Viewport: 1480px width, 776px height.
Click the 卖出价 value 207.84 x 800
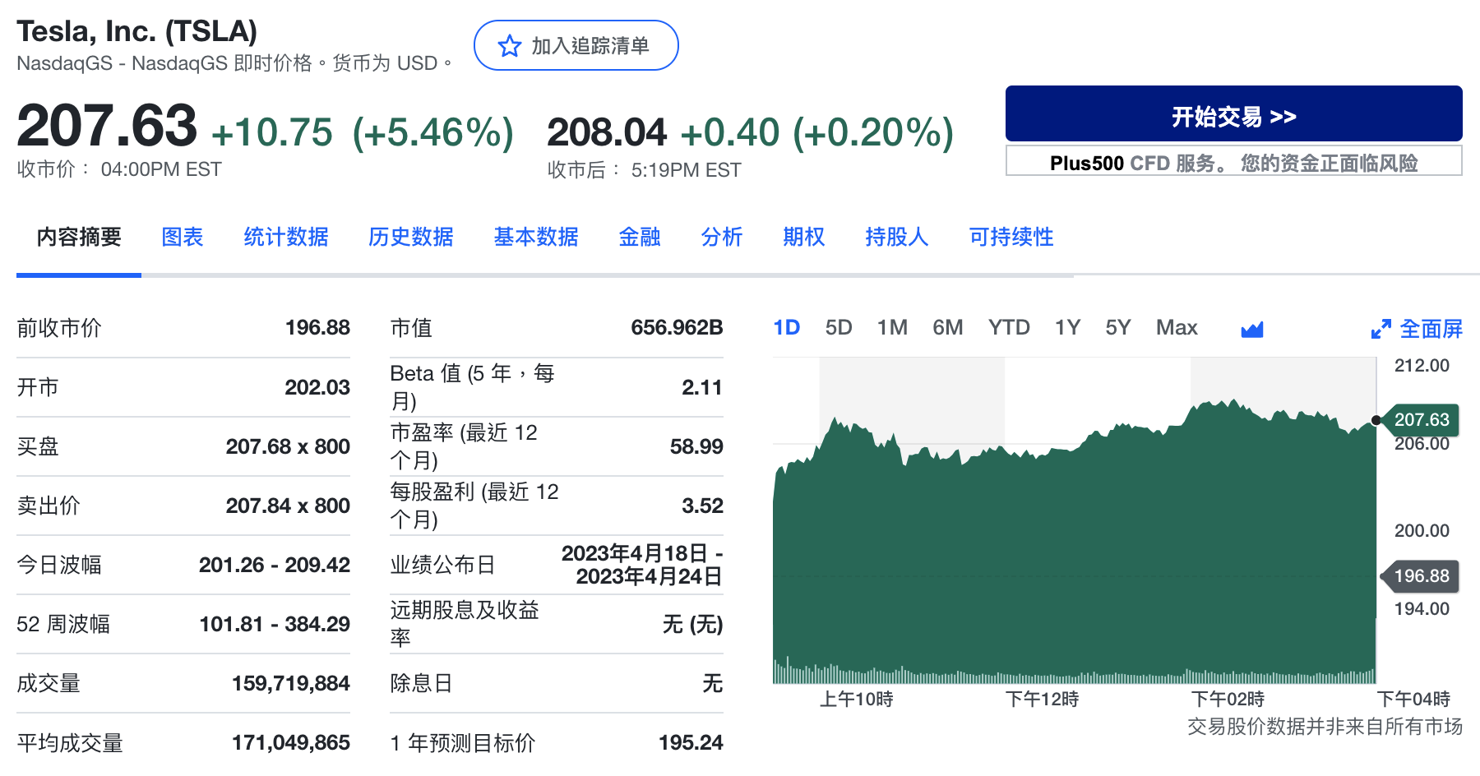coord(288,506)
